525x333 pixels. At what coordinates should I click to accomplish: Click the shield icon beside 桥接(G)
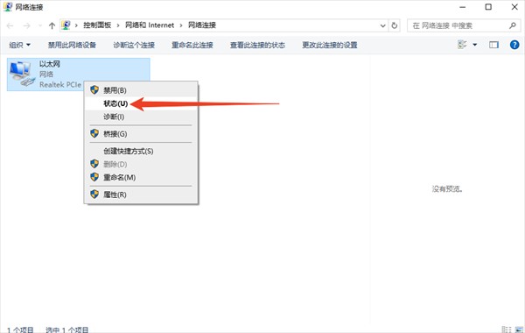(94, 133)
